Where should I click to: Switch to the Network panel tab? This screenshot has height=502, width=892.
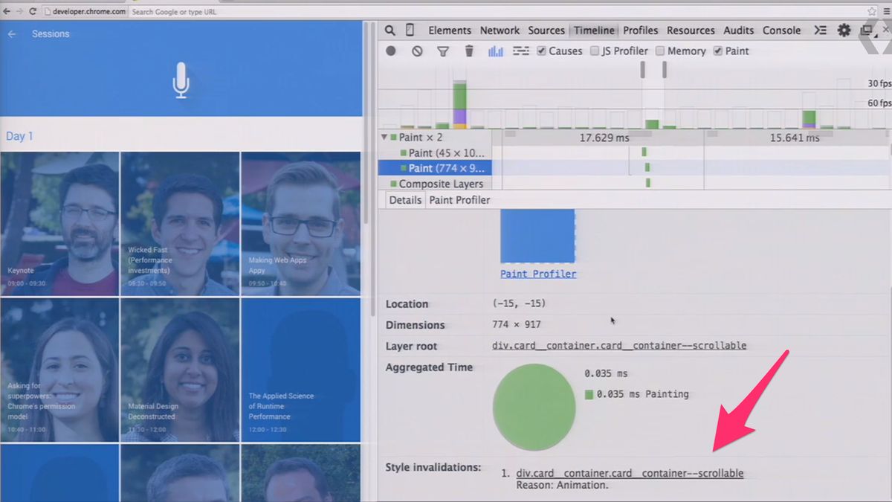pyautogui.click(x=500, y=30)
